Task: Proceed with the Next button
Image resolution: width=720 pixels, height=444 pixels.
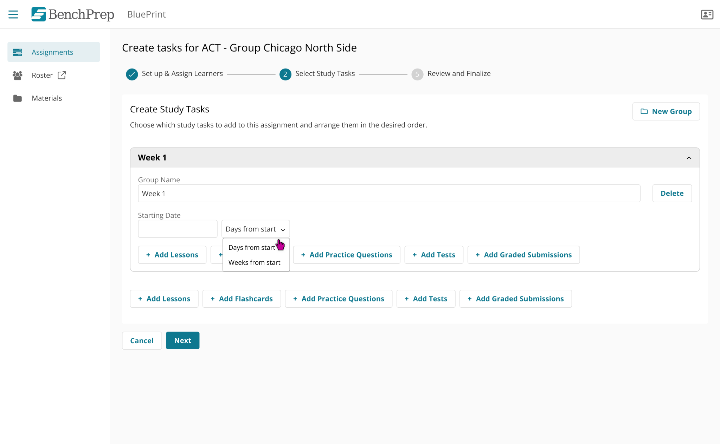Action: click(182, 340)
